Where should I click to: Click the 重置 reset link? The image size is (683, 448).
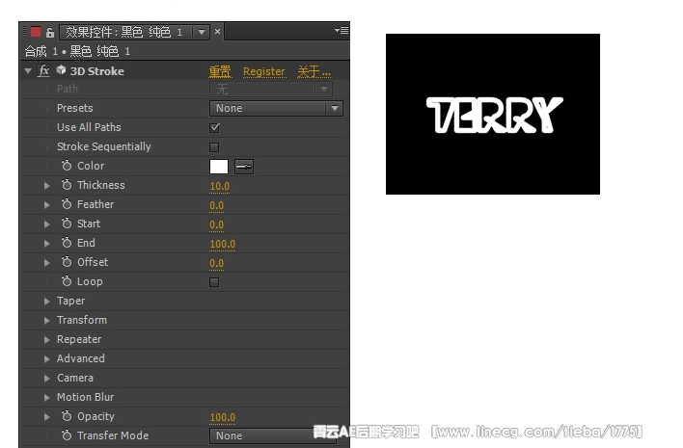[220, 71]
